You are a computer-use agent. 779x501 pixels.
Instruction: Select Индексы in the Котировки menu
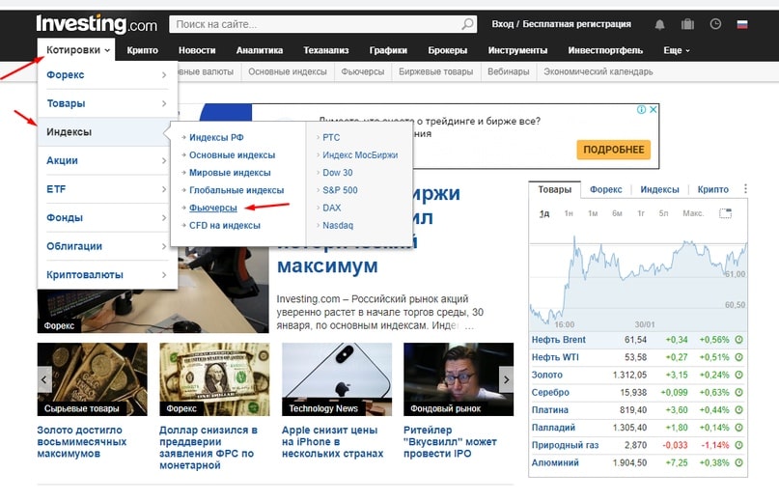pos(104,131)
